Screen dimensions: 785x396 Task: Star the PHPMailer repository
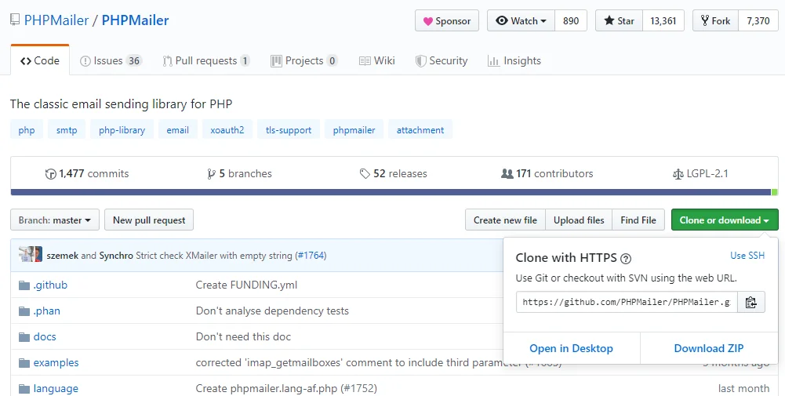coord(619,21)
